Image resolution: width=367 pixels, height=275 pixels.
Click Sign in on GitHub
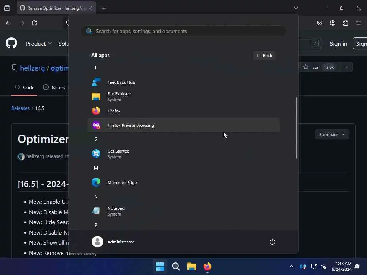338,44
